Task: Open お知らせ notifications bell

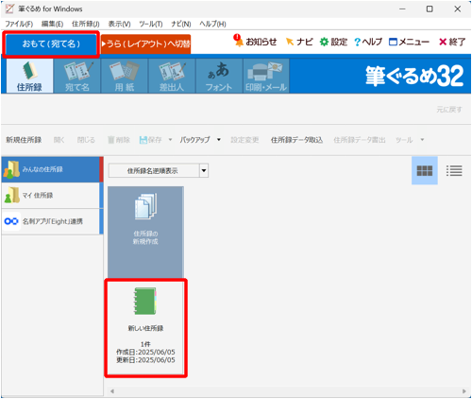Action: tap(255, 42)
